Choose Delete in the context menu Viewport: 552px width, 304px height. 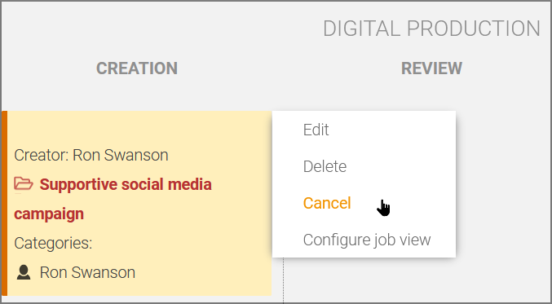tap(325, 166)
